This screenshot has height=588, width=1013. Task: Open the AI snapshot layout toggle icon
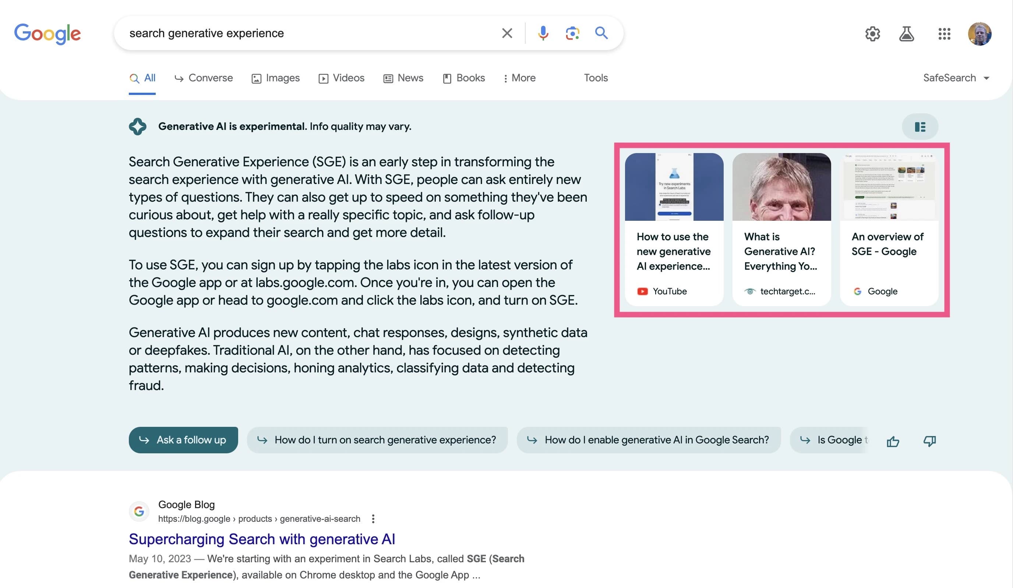920,127
